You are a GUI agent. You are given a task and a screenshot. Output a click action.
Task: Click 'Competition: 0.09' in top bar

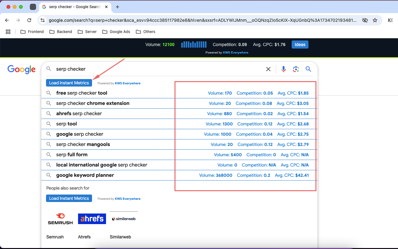[230, 45]
